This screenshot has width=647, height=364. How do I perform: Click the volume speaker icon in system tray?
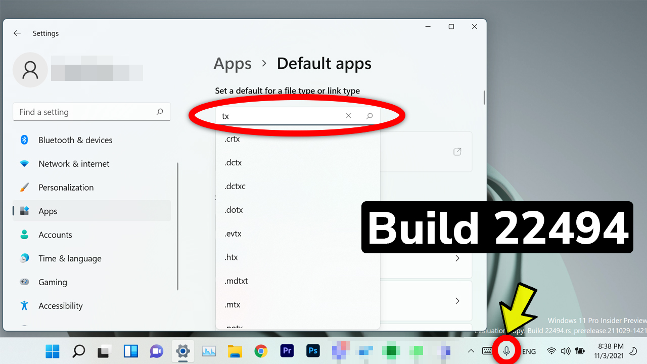(565, 351)
